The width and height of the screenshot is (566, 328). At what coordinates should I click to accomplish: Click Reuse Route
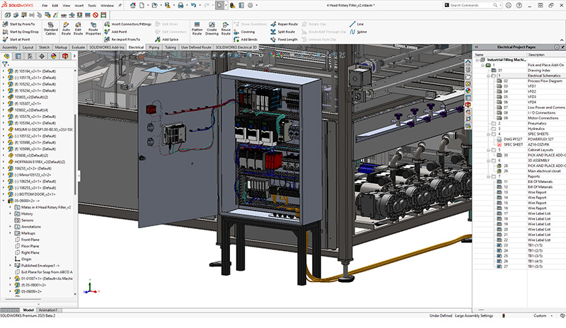226,28
